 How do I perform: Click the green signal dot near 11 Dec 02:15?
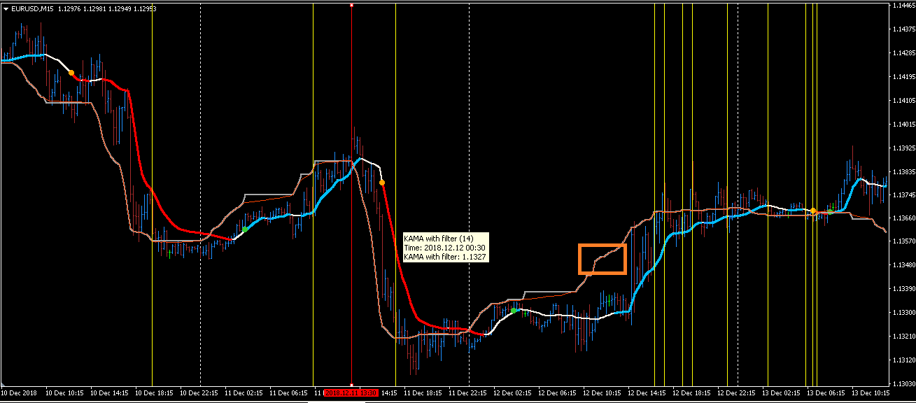[x=244, y=229]
